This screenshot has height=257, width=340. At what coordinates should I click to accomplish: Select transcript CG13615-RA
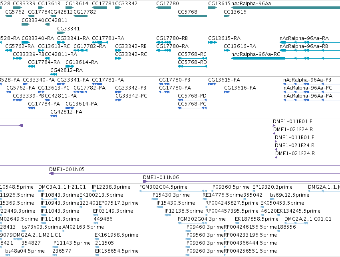pyautogui.click(x=224, y=38)
